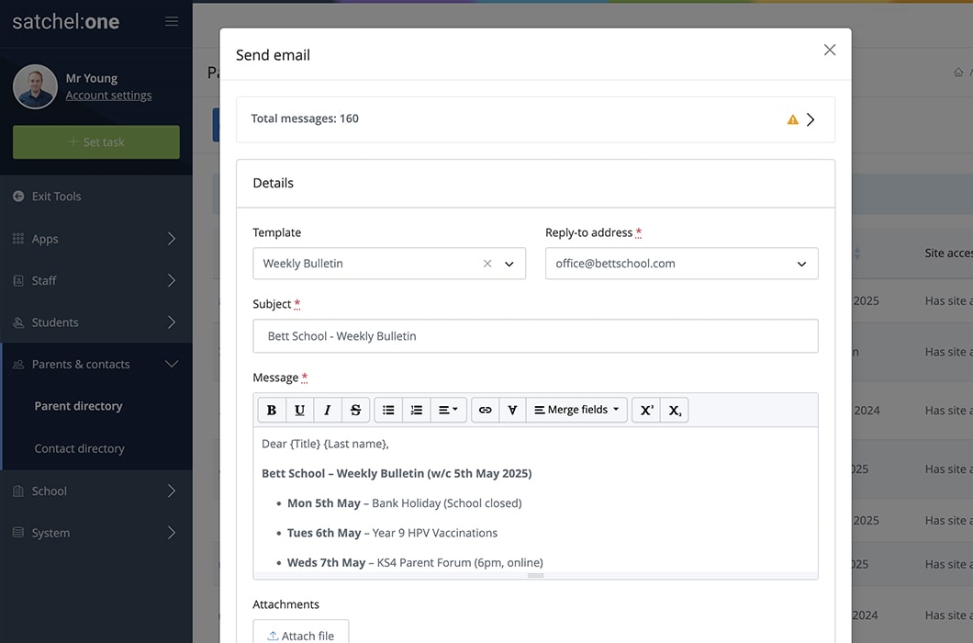Click the 'Tues 6th May' bulletin line
This screenshot has height=643, width=973.
point(392,533)
